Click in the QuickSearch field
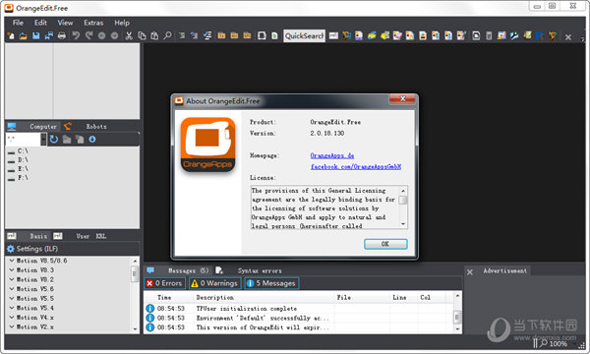 point(304,35)
